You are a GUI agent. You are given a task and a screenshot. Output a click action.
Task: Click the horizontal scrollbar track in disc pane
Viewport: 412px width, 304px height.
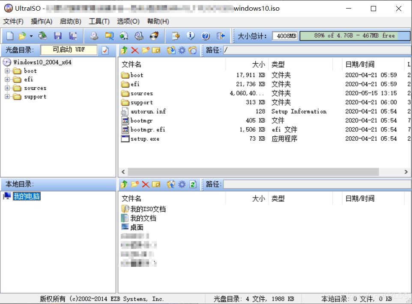253,172
